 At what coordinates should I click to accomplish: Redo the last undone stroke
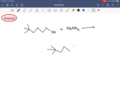click(x=103, y=5)
